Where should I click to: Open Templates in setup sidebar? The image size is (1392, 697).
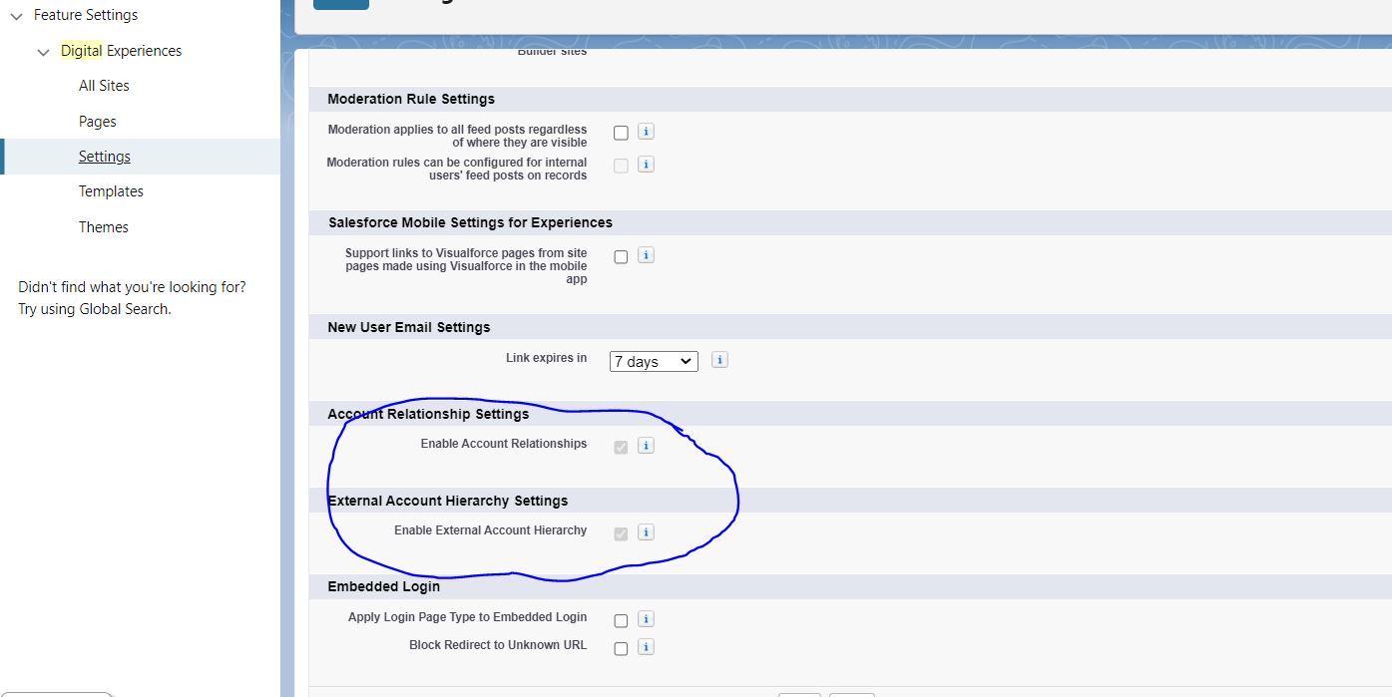tap(111, 191)
